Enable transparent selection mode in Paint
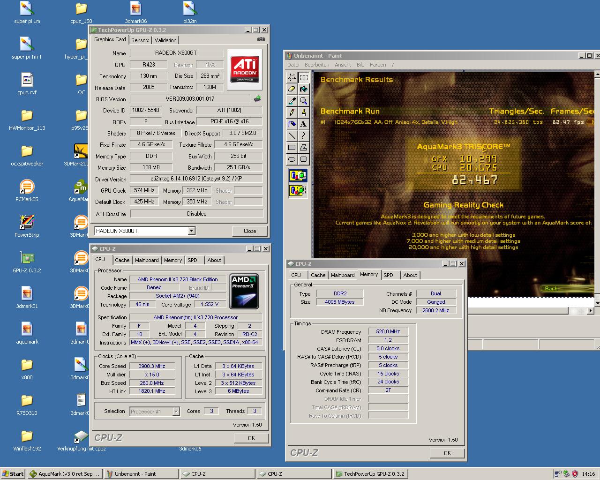This screenshot has width=600, height=480. pyautogui.click(x=298, y=190)
